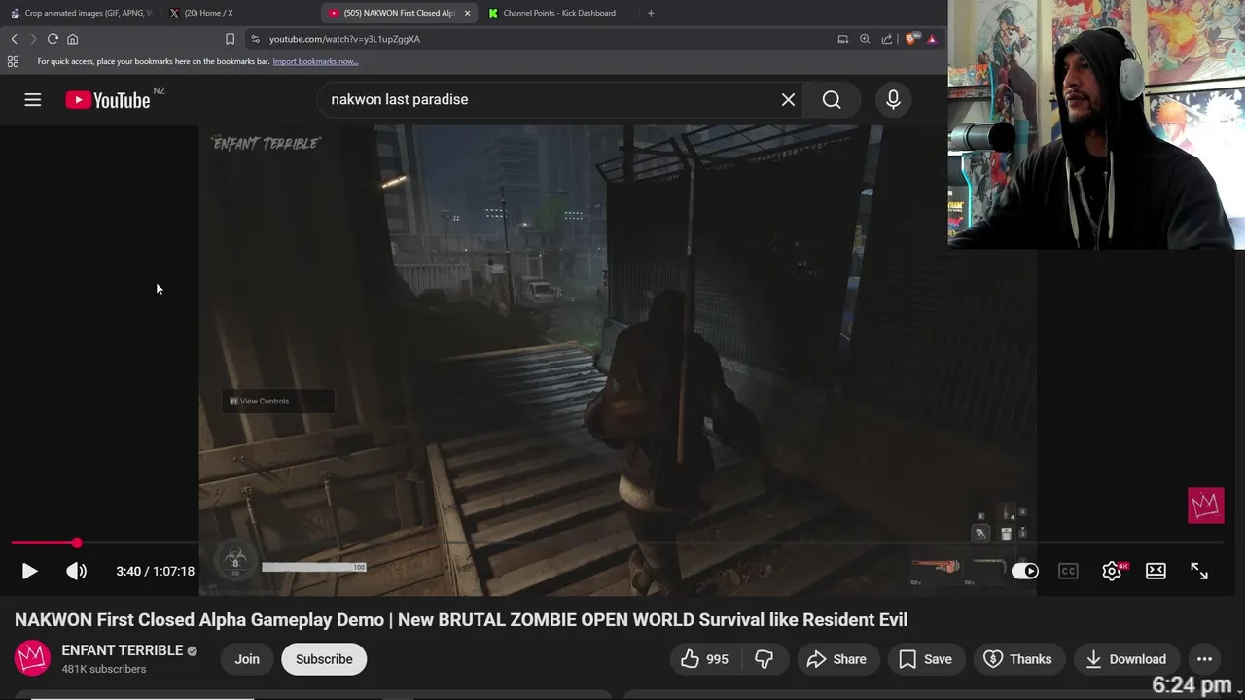Like the video with 995 likes

(x=705, y=659)
